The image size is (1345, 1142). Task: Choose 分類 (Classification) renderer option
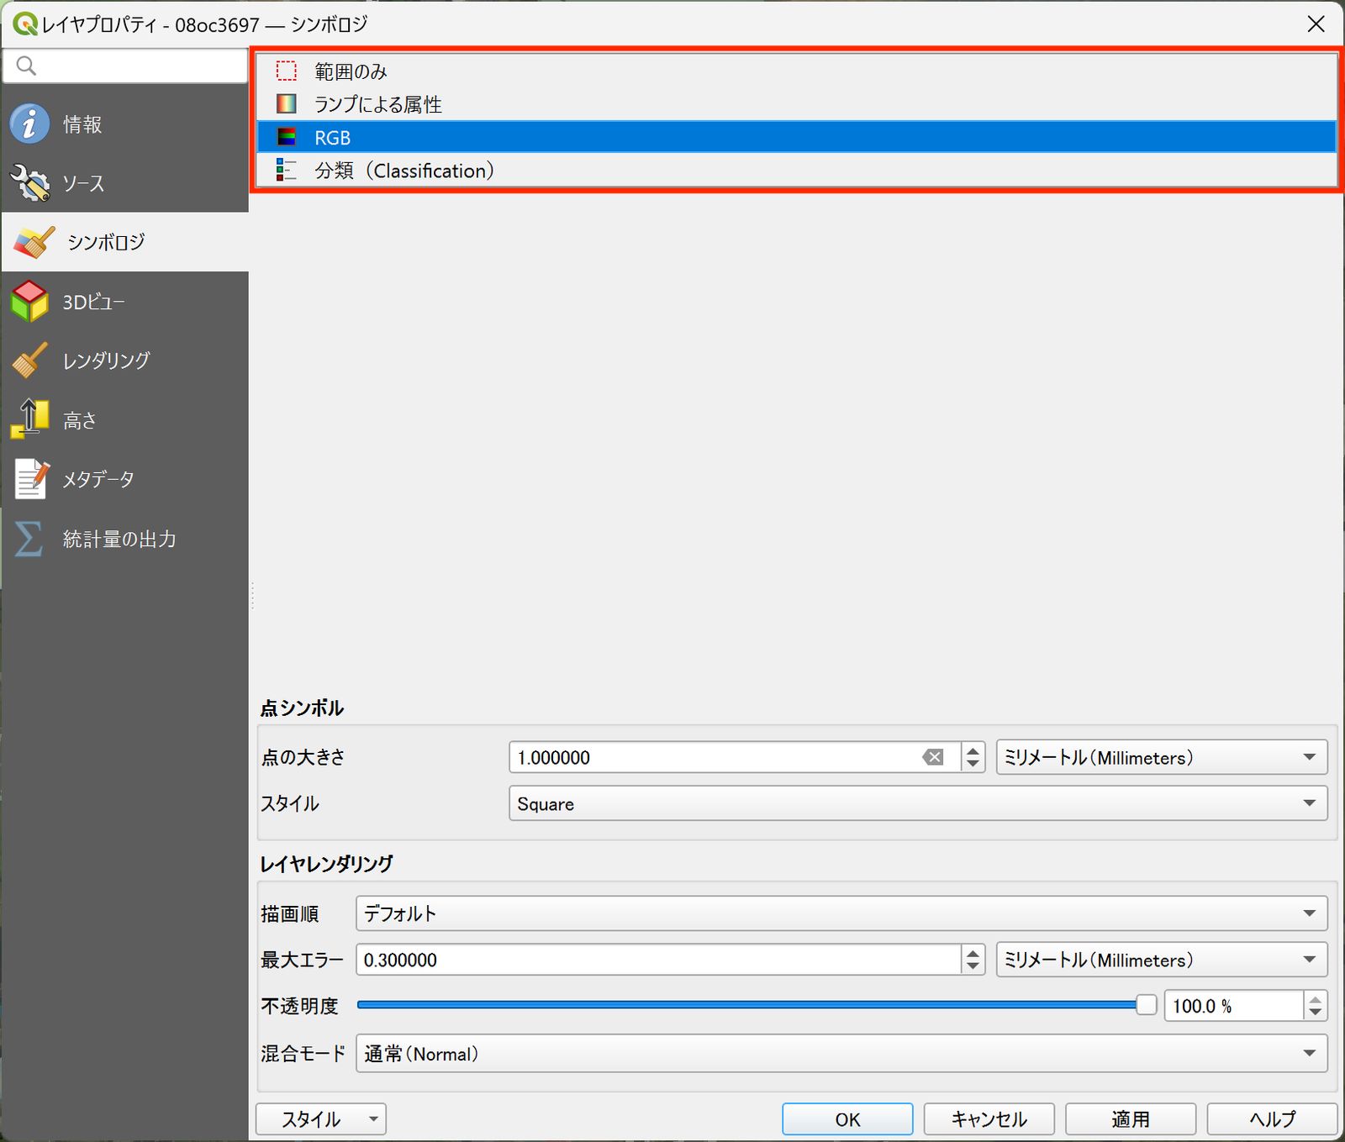click(x=797, y=171)
